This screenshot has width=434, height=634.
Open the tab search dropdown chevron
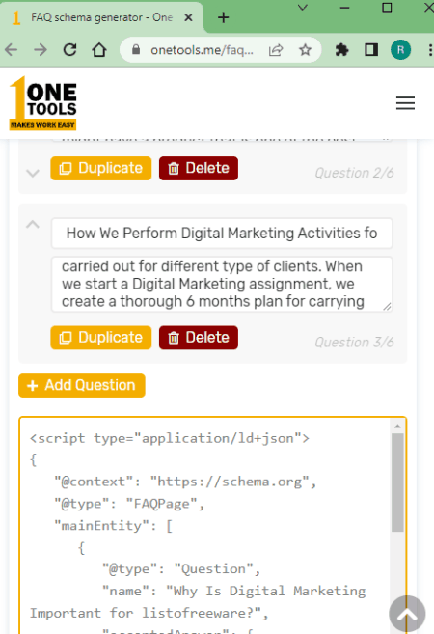[x=303, y=8]
